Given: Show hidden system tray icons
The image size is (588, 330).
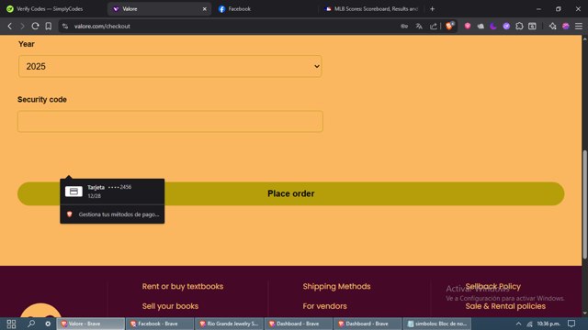Looking at the screenshot, I should pos(518,324).
